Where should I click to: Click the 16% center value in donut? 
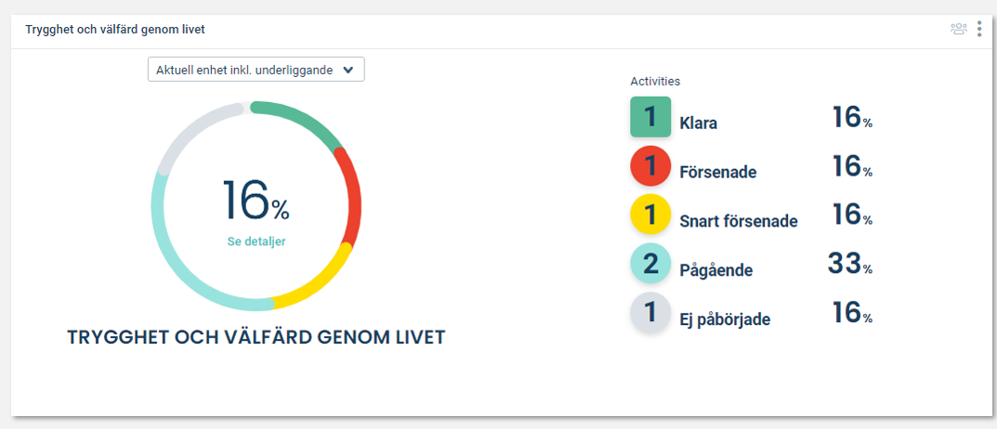pyautogui.click(x=256, y=201)
